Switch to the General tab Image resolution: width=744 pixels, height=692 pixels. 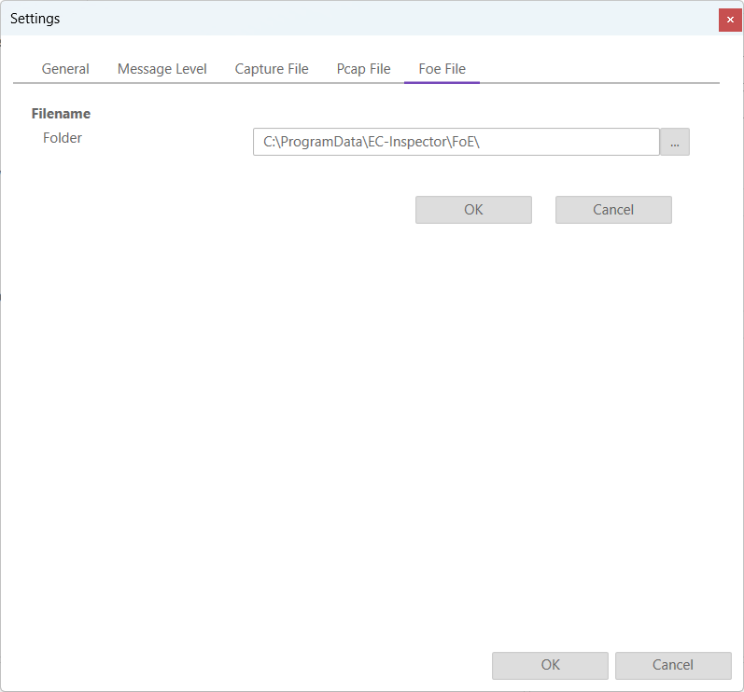(65, 69)
